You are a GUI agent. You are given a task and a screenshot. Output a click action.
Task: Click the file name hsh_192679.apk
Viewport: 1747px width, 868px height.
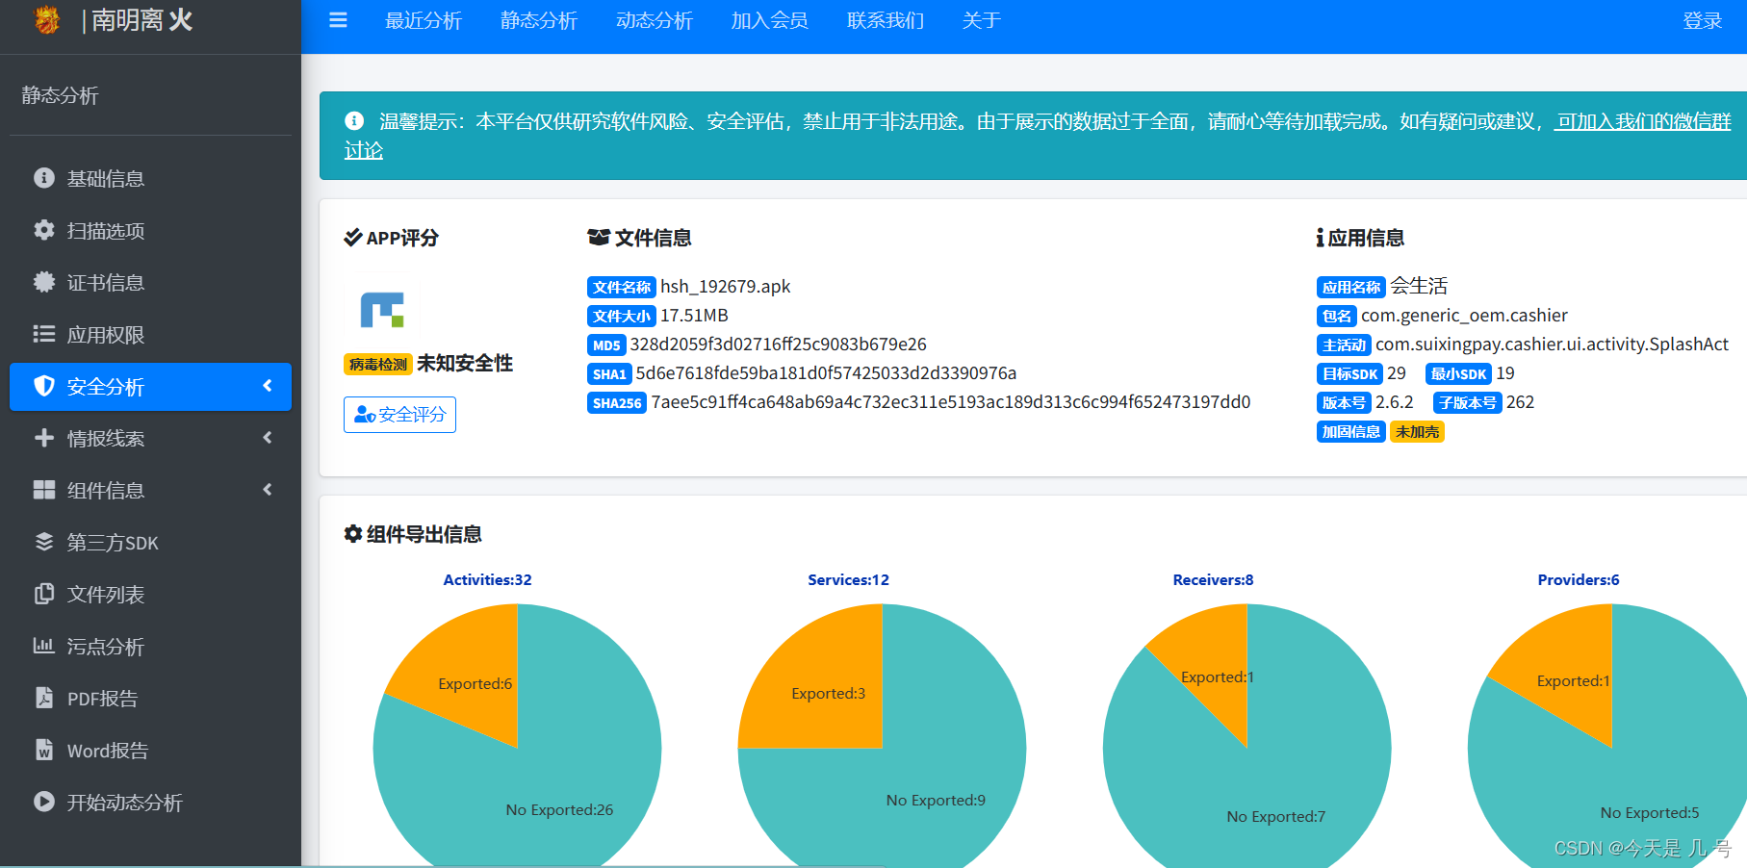(726, 287)
